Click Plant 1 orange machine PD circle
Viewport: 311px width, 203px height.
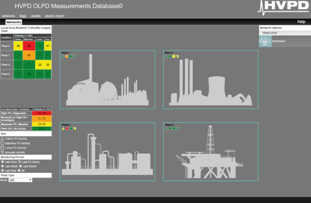(67, 56)
